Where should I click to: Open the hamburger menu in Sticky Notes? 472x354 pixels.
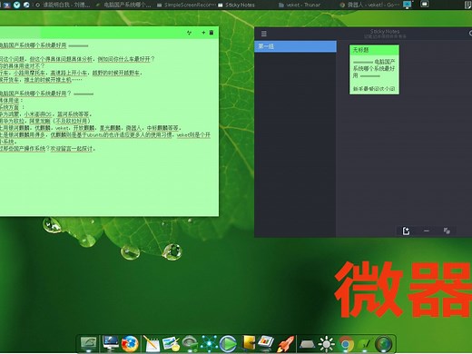pyautogui.click(x=264, y=34)
